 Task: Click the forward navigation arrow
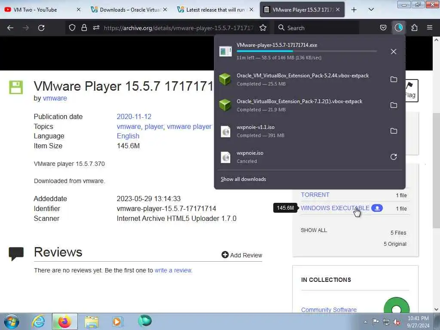[x=25, y=28]
